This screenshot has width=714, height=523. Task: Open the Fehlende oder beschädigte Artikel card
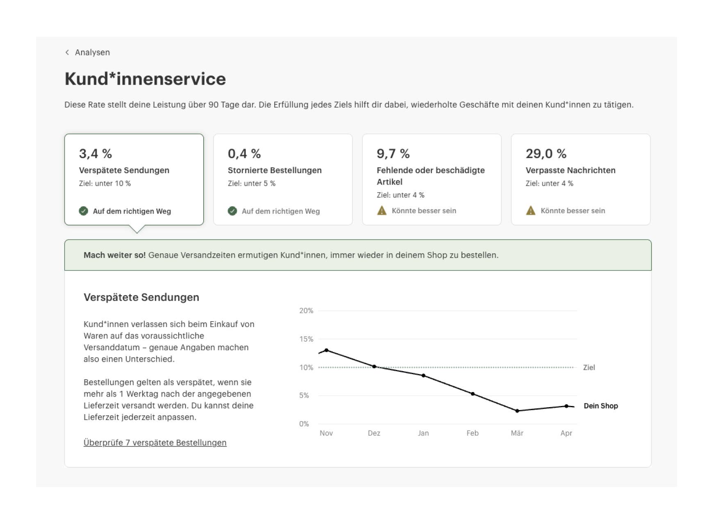pos(432,179)
